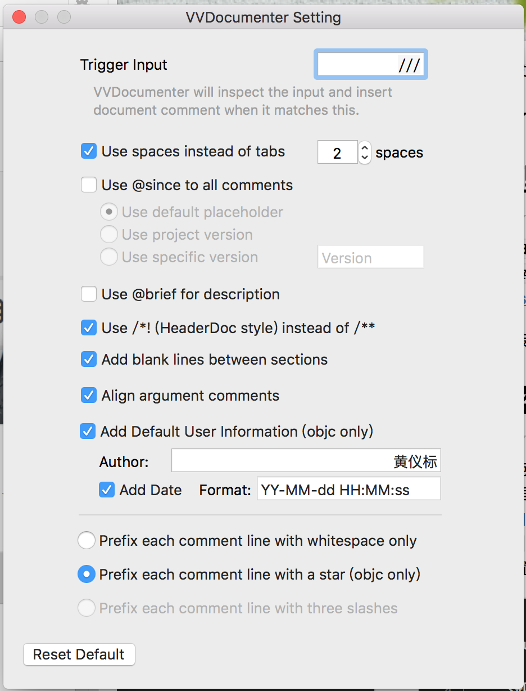Click the green zoom window button
Viewport: 526px width, 691px height.
(x=64, y=17)
